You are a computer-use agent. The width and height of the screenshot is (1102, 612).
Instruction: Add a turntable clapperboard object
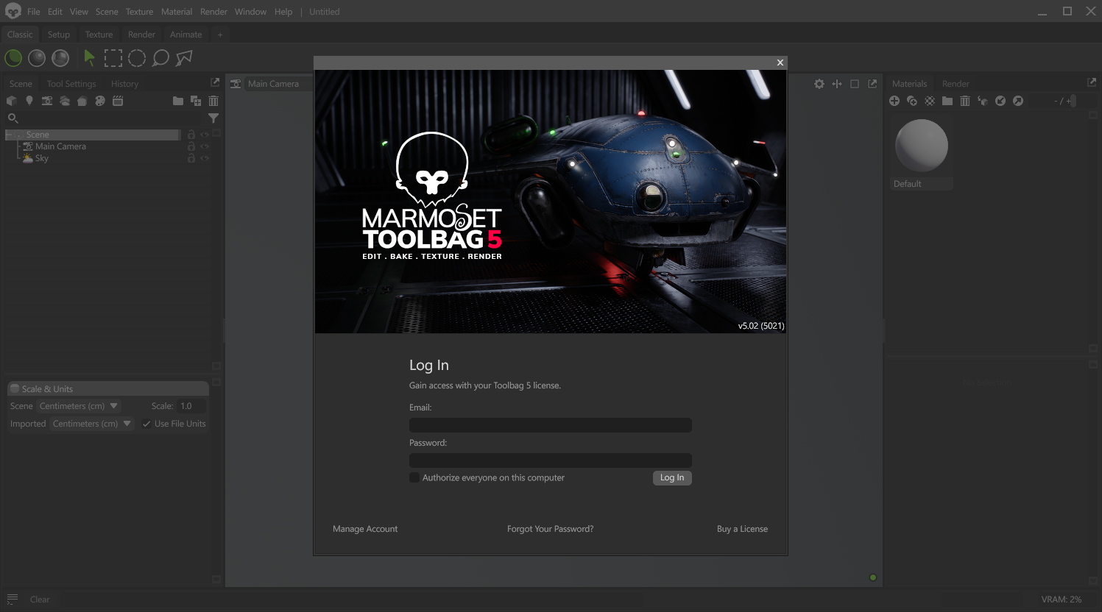118,101
